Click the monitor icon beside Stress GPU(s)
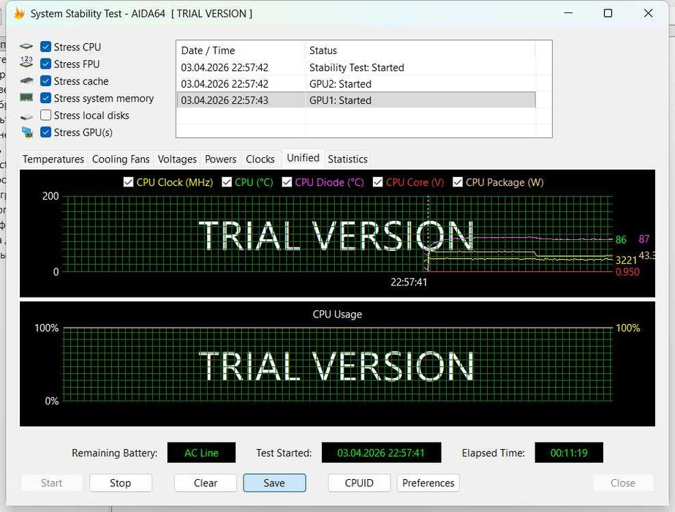Screen dimensions: 675x512 pyautogui.click(x=27, y=132)
